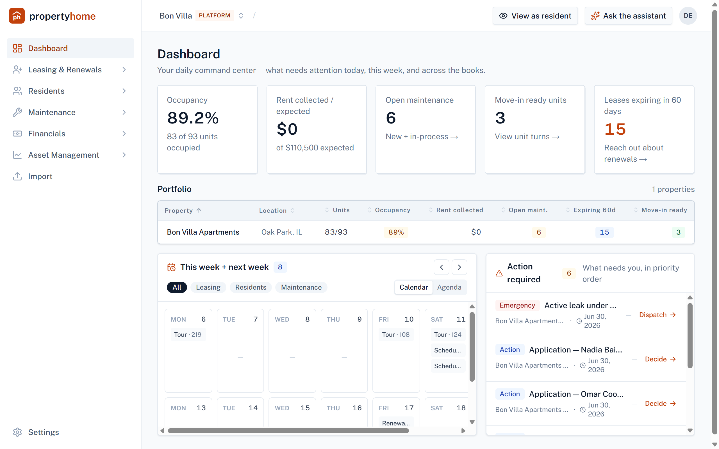Click the calendar clock icon beside This week
The height and width of the screenshot is (449, 719).
(x=171, y=267)
